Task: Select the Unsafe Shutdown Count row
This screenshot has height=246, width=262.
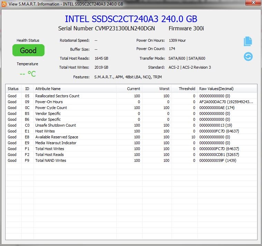Action: [x=131, y=125]
